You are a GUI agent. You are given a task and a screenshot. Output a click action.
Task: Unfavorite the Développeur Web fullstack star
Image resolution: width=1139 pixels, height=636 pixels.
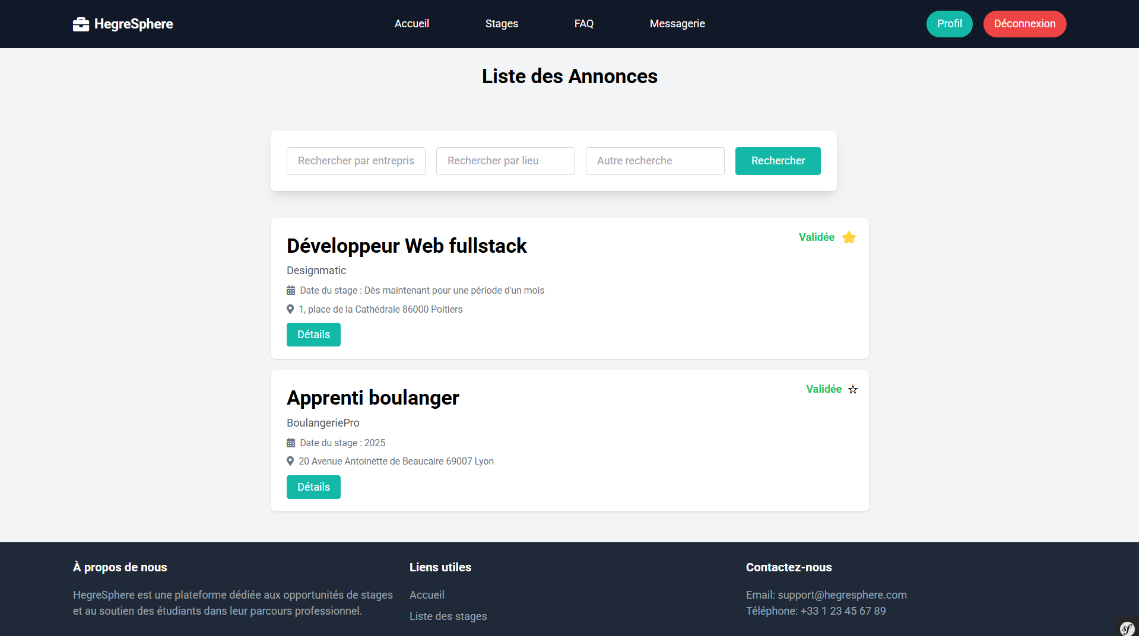[x=849, y=237]
